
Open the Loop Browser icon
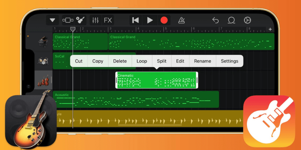(231, 20)
